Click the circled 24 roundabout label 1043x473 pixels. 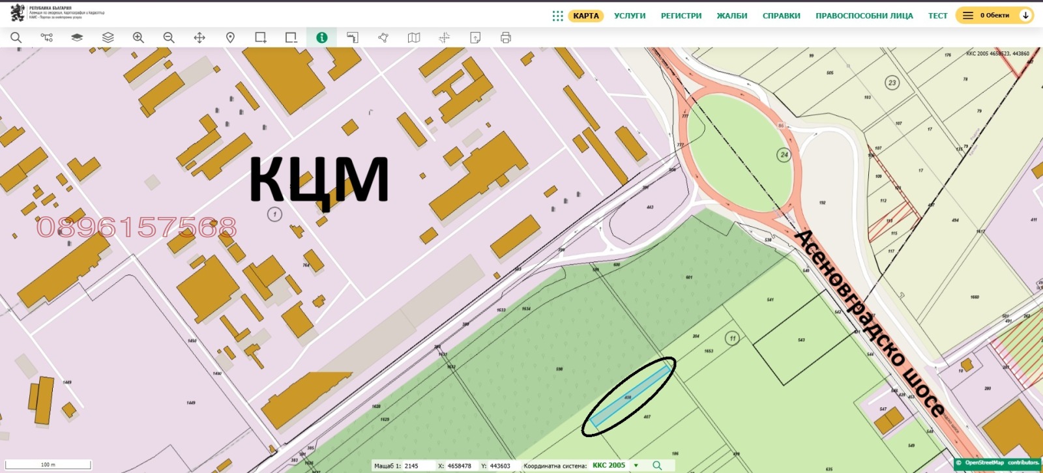[784, 154]
